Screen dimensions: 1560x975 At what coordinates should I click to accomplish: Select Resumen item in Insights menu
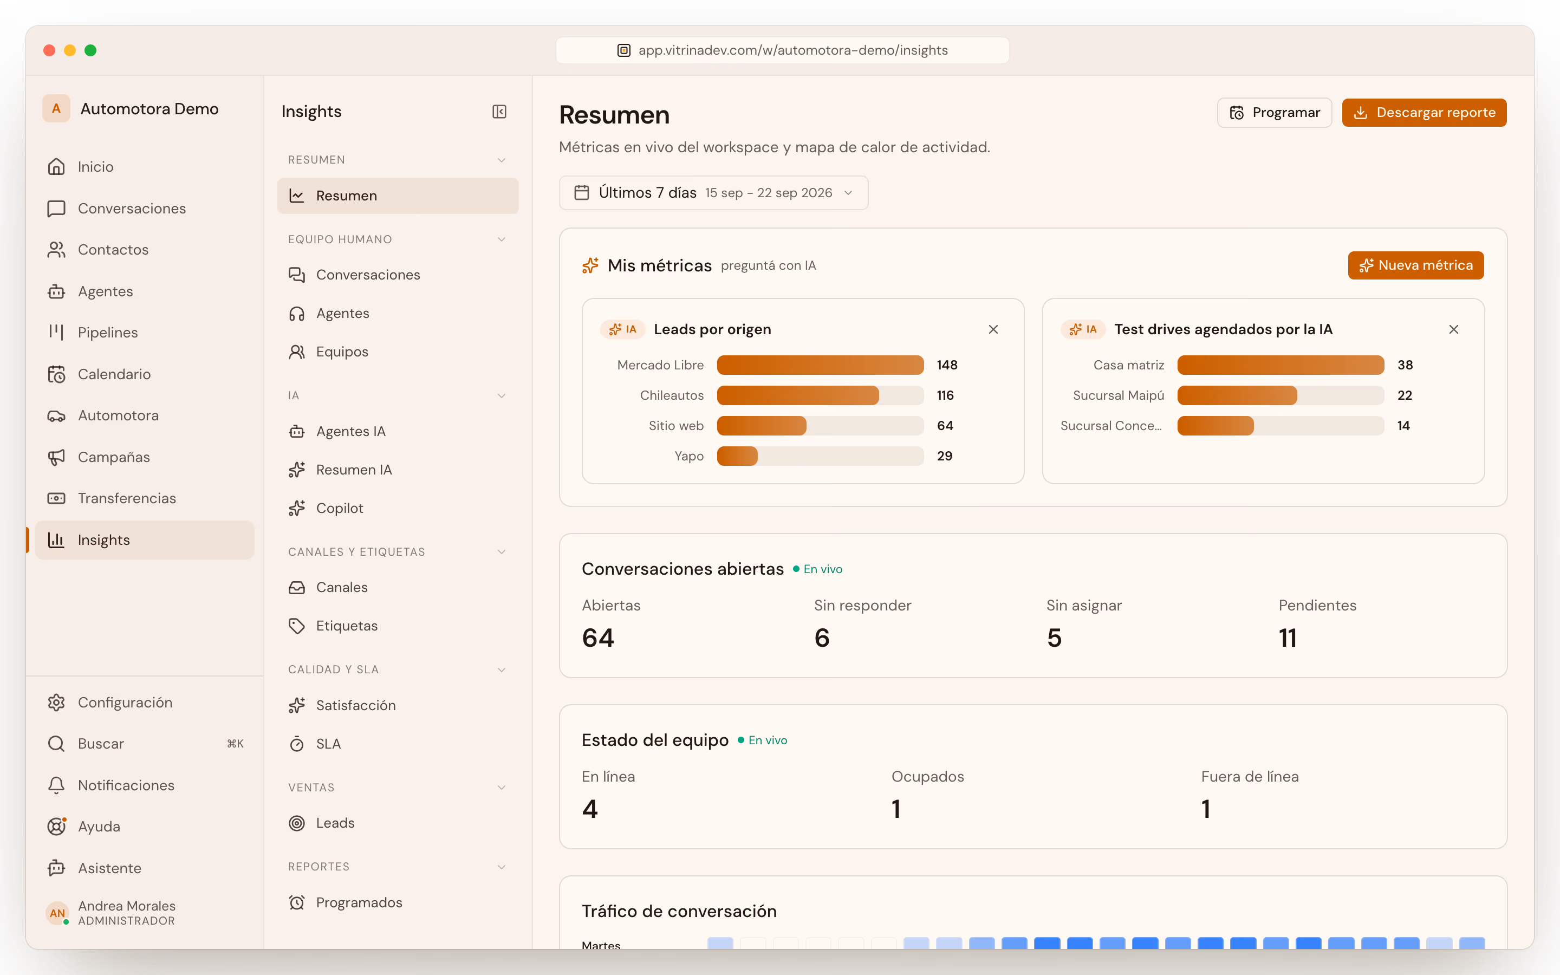398,196
